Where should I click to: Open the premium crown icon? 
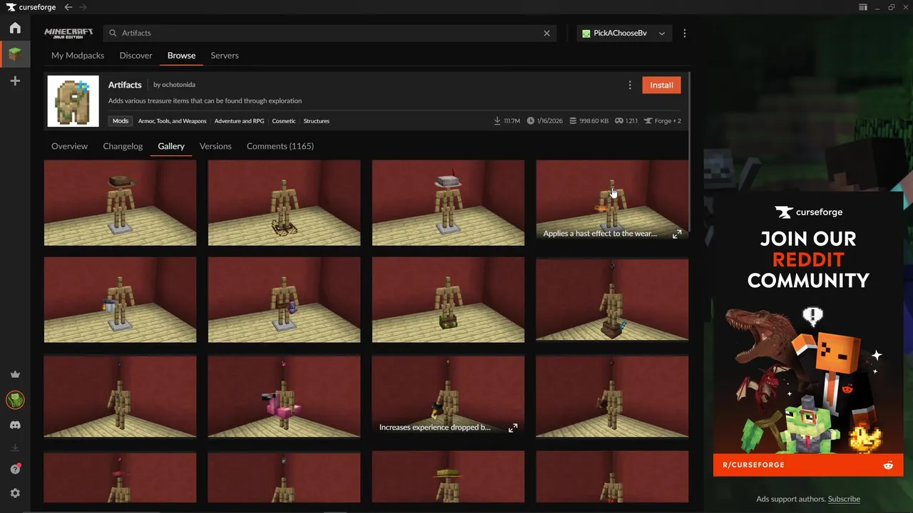[15, 375]
